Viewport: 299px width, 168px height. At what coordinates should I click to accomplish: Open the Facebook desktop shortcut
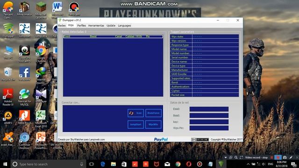click(x=24, y=74)
